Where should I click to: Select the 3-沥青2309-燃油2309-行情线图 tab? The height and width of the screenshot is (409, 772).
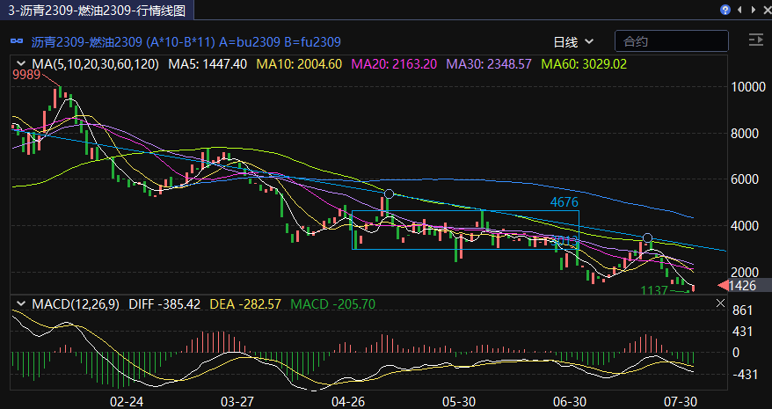click(x=96, y=10)
